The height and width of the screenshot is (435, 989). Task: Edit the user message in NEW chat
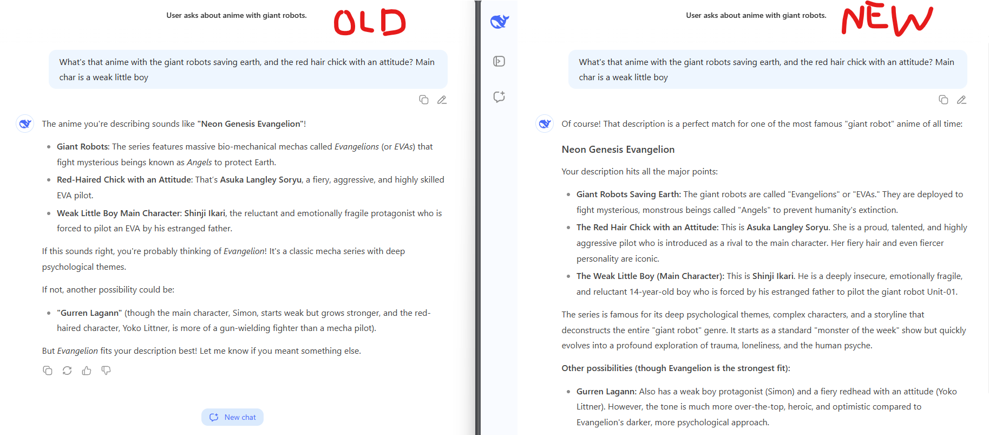tap(961, 100)
